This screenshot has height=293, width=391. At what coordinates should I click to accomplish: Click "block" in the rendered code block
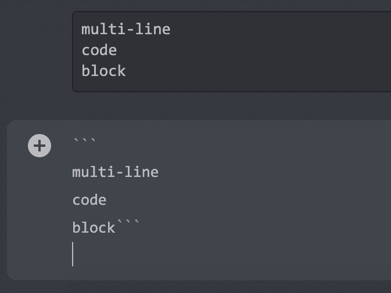[x=103, y=71]
